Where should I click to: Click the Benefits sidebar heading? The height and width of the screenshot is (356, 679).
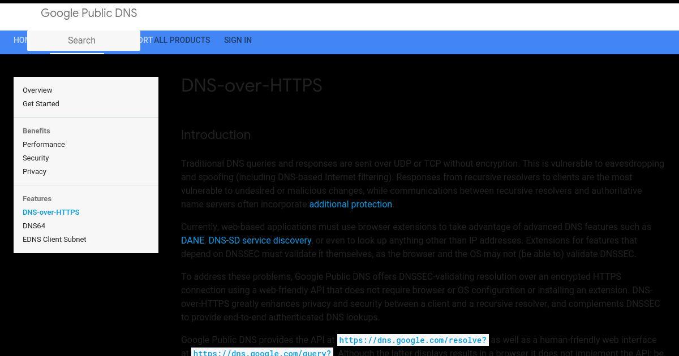pyautogui.click(x=36, y=131)
